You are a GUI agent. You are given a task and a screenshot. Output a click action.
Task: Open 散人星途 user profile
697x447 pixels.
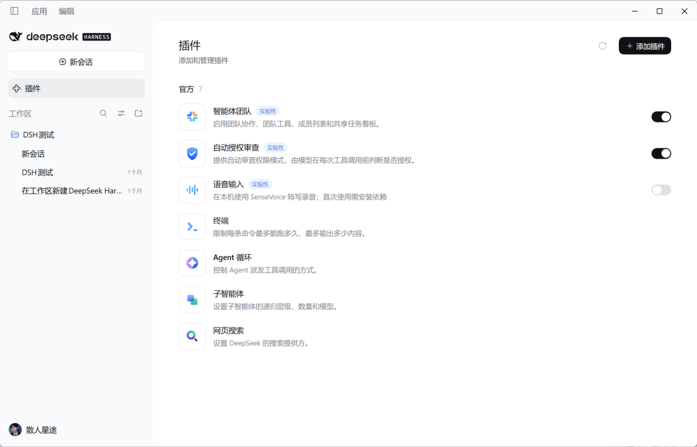34,430
